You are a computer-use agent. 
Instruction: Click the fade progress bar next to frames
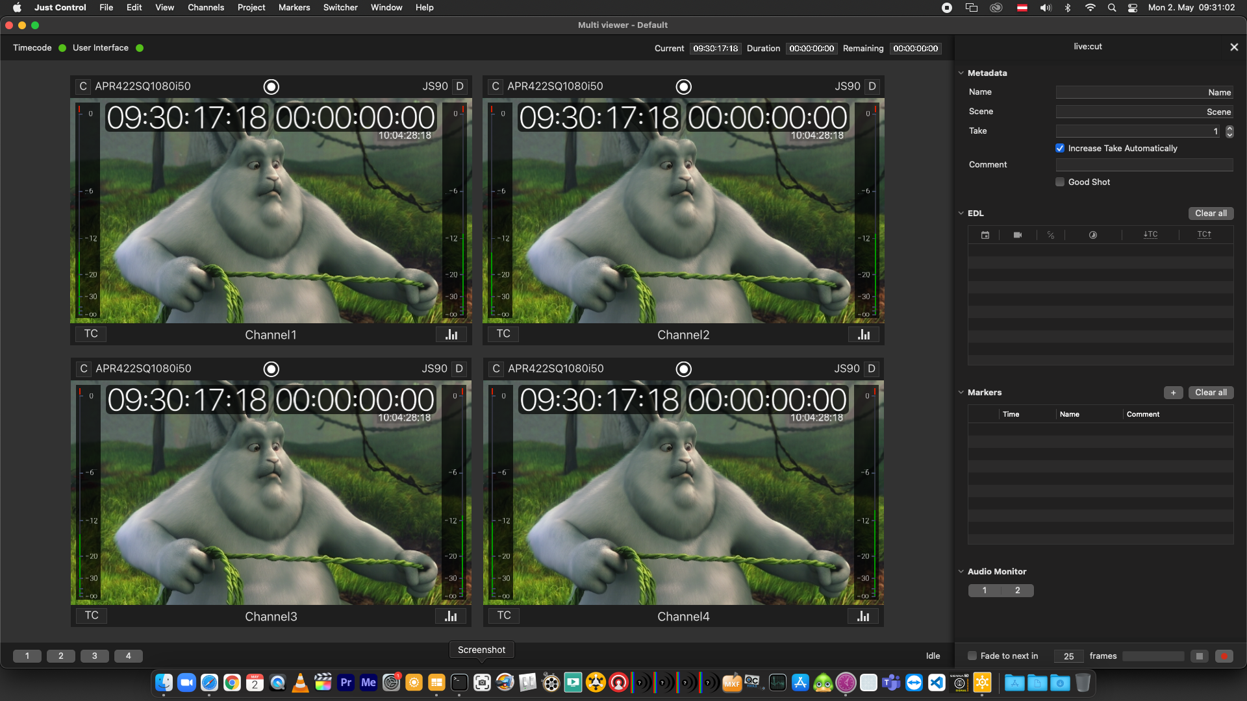pos(1153,656)
